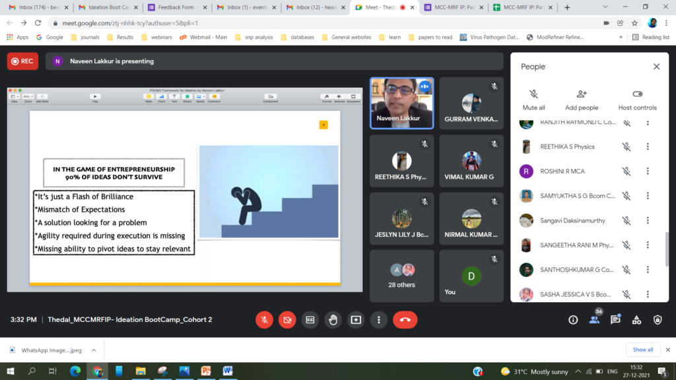Image resolution: width=676 pixels, height=380 pixels.
Task: Open the chat with everyone icon
Action: [x=615, y=319]
